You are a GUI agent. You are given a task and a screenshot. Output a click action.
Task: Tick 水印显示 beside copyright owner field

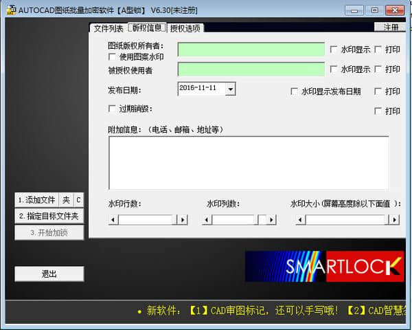coord(333,49)
